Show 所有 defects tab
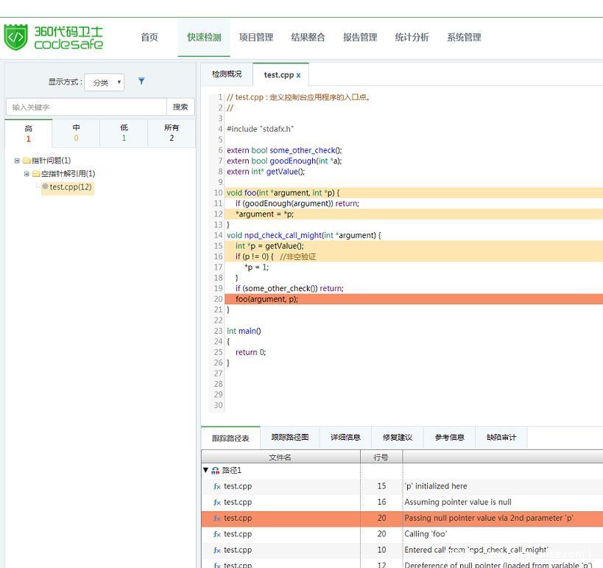This screenshot has width=603, height=568. (172, 133)
